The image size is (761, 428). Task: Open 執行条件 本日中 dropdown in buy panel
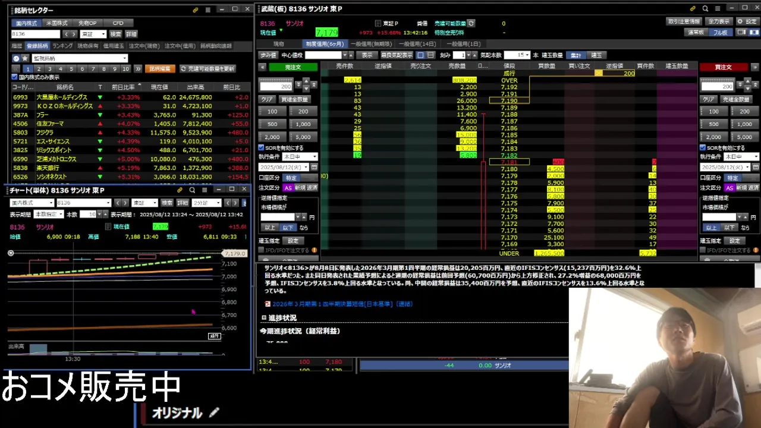[x=741, y=157]
